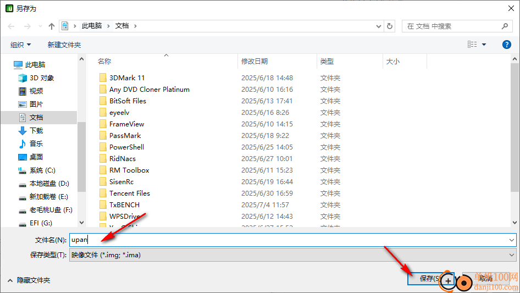Click date 2025/7/4 11:57 of TxBENCH

(265, 205)
